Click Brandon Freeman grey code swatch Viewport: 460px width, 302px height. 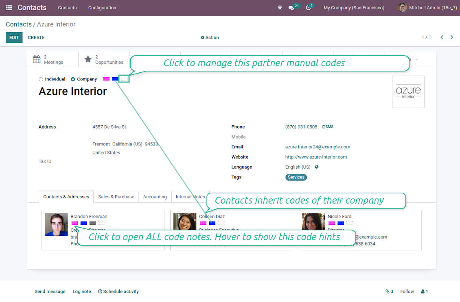(x=93, y=223)
